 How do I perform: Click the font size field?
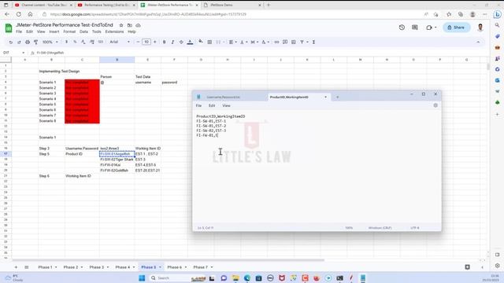(x=146, y=42)
